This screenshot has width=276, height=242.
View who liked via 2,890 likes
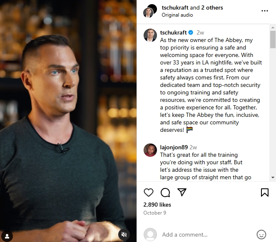coord(157,205)
